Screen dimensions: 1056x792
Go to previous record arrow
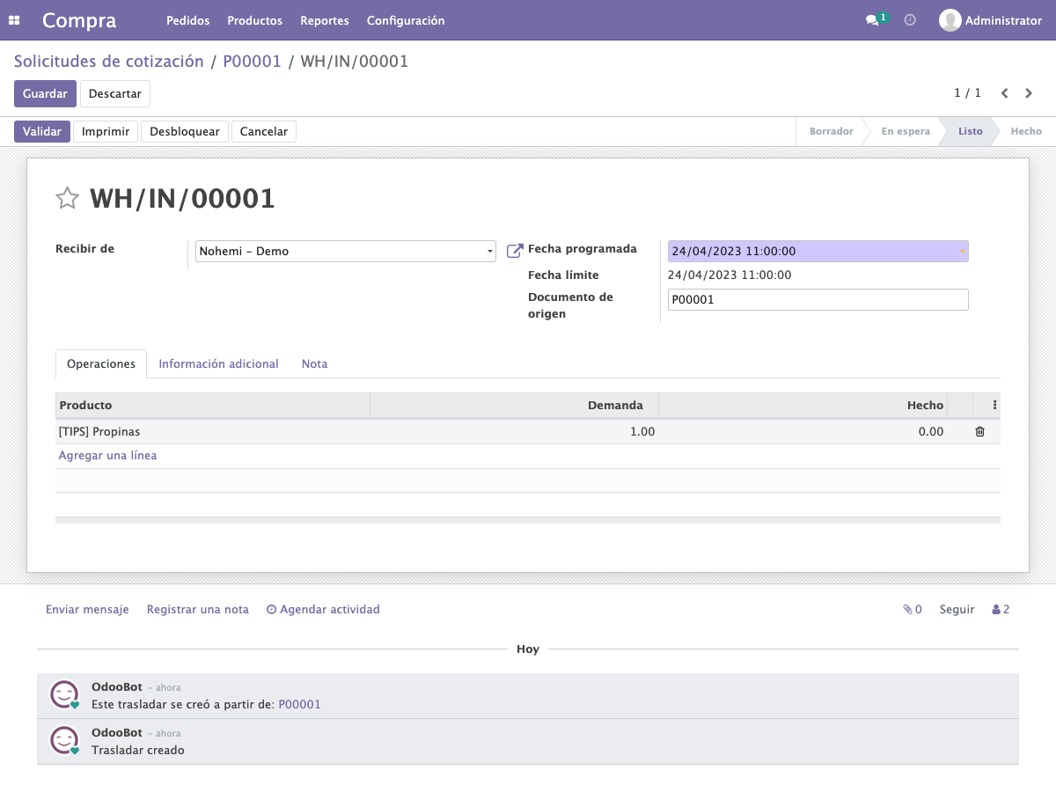(x=1004, y=93)
